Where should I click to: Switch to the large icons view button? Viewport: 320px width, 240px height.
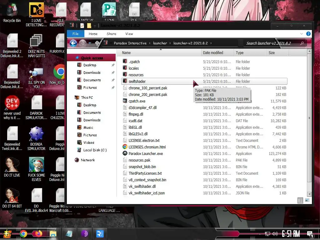307,200
